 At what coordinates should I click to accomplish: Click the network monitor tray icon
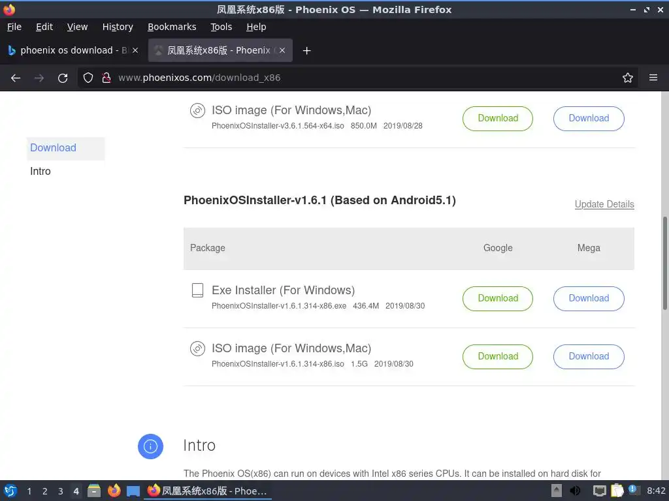coord(600,491)
